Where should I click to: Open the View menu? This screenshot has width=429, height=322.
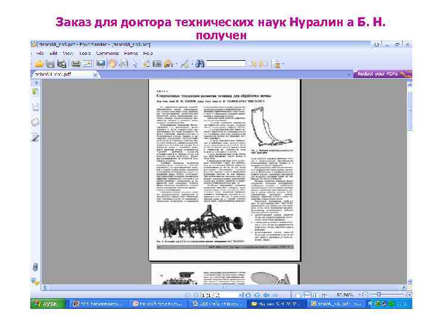click(68, 53)
